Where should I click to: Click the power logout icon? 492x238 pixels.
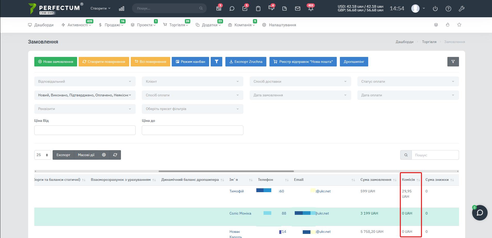(435, 8)
